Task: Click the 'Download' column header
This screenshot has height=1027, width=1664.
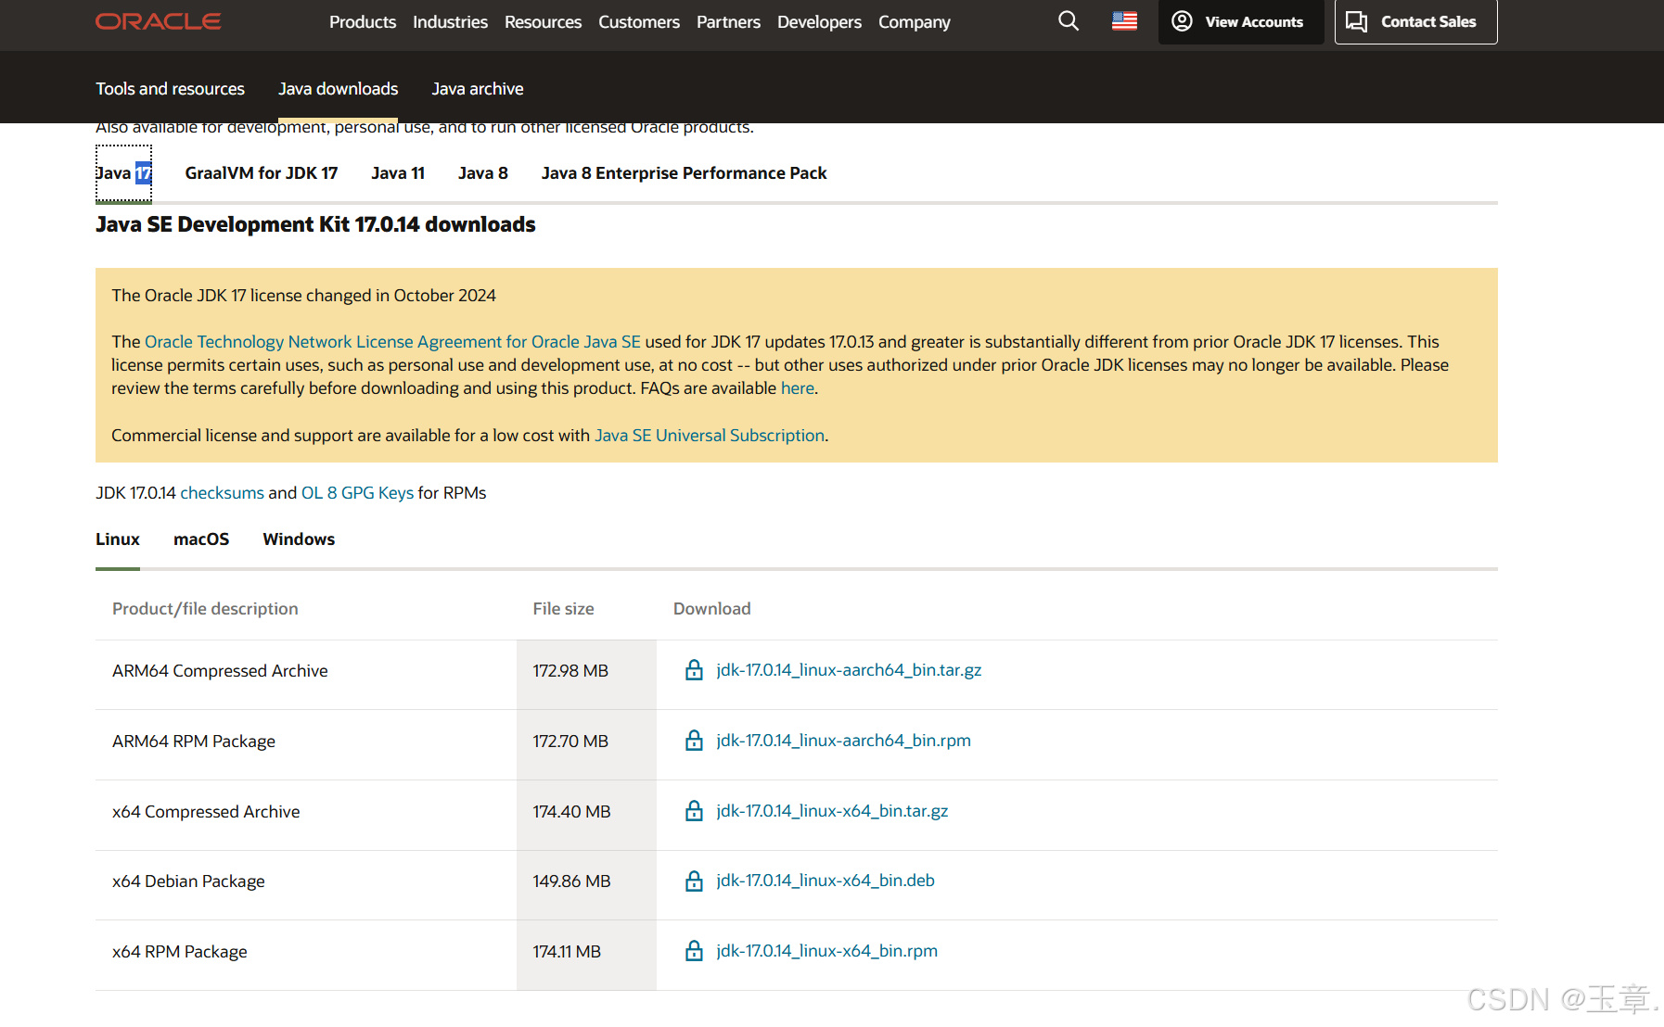Action: pyautogui.click(x=711, y=609)
